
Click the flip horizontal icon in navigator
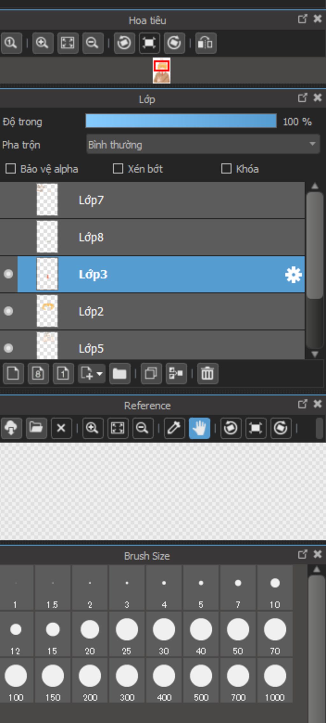206,43
